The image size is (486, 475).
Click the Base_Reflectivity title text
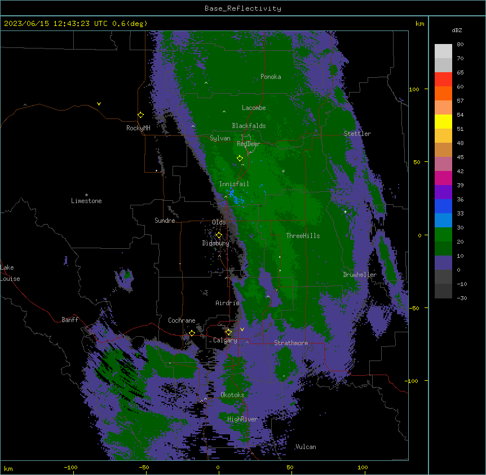(243, 8)
